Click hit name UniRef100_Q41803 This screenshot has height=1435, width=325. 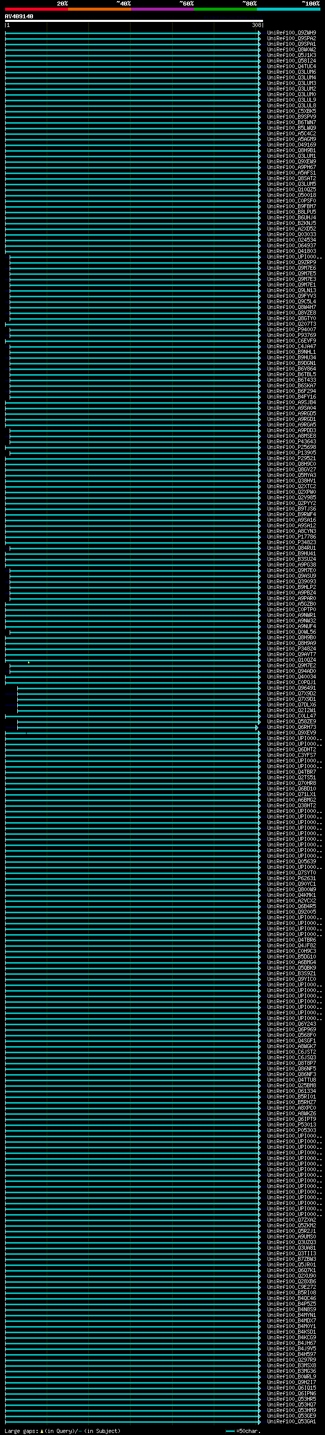291,251
